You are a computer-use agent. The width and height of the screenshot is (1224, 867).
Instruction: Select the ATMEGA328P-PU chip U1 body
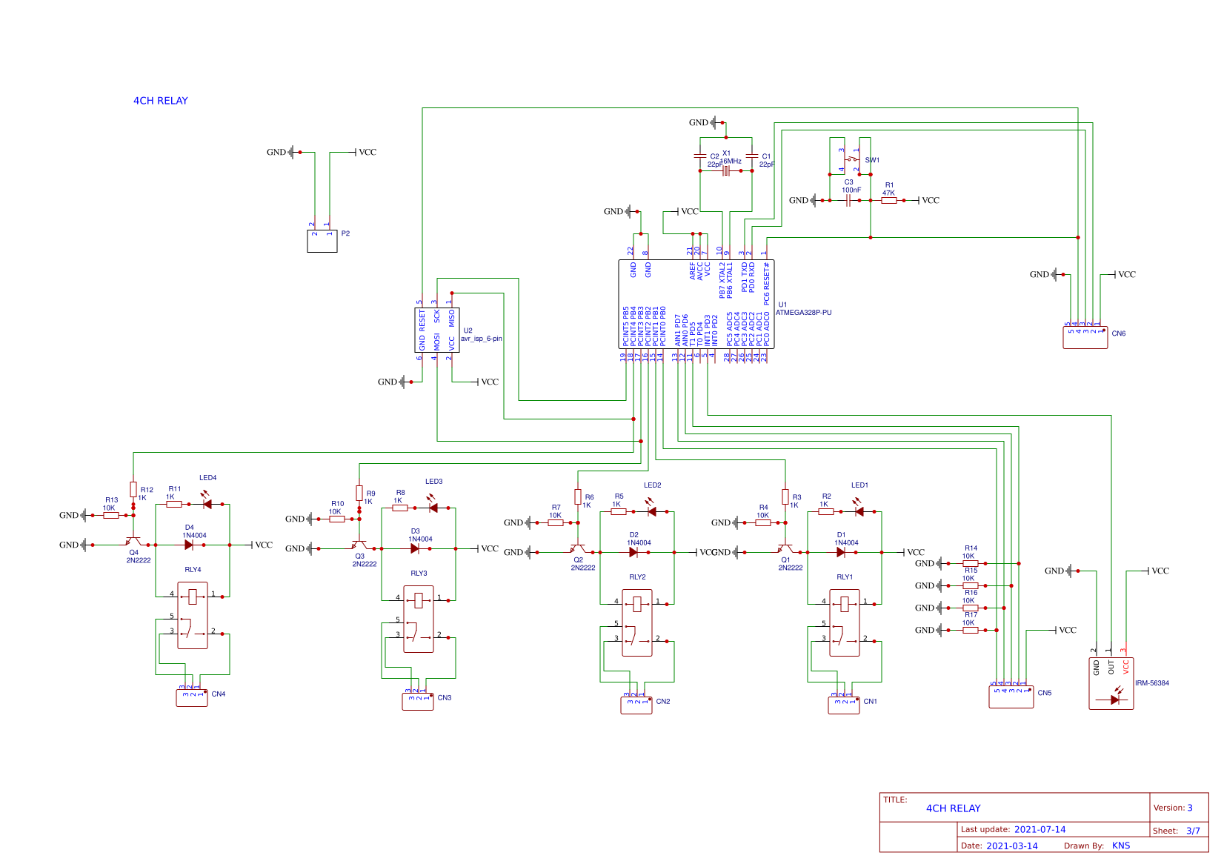click(x=696, y=304)
